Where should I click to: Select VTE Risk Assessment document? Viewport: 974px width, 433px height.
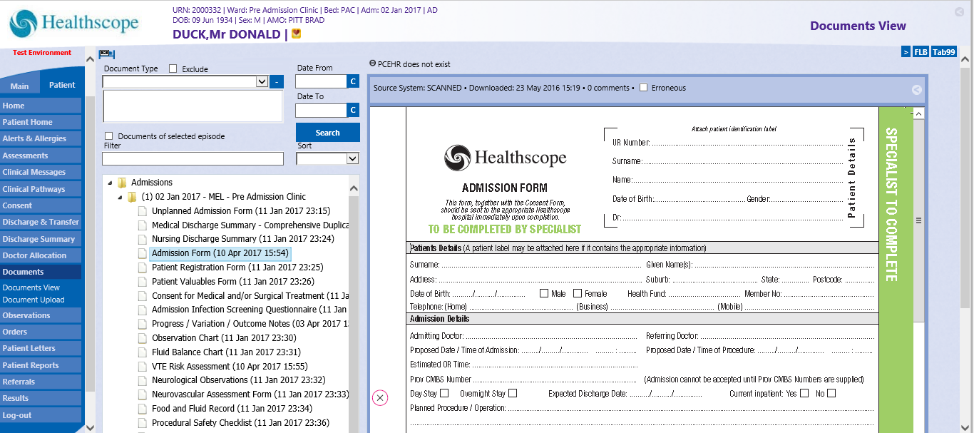(230, 367)
